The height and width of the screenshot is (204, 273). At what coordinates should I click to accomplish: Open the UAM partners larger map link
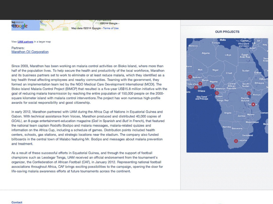click(x=25, y=42)
